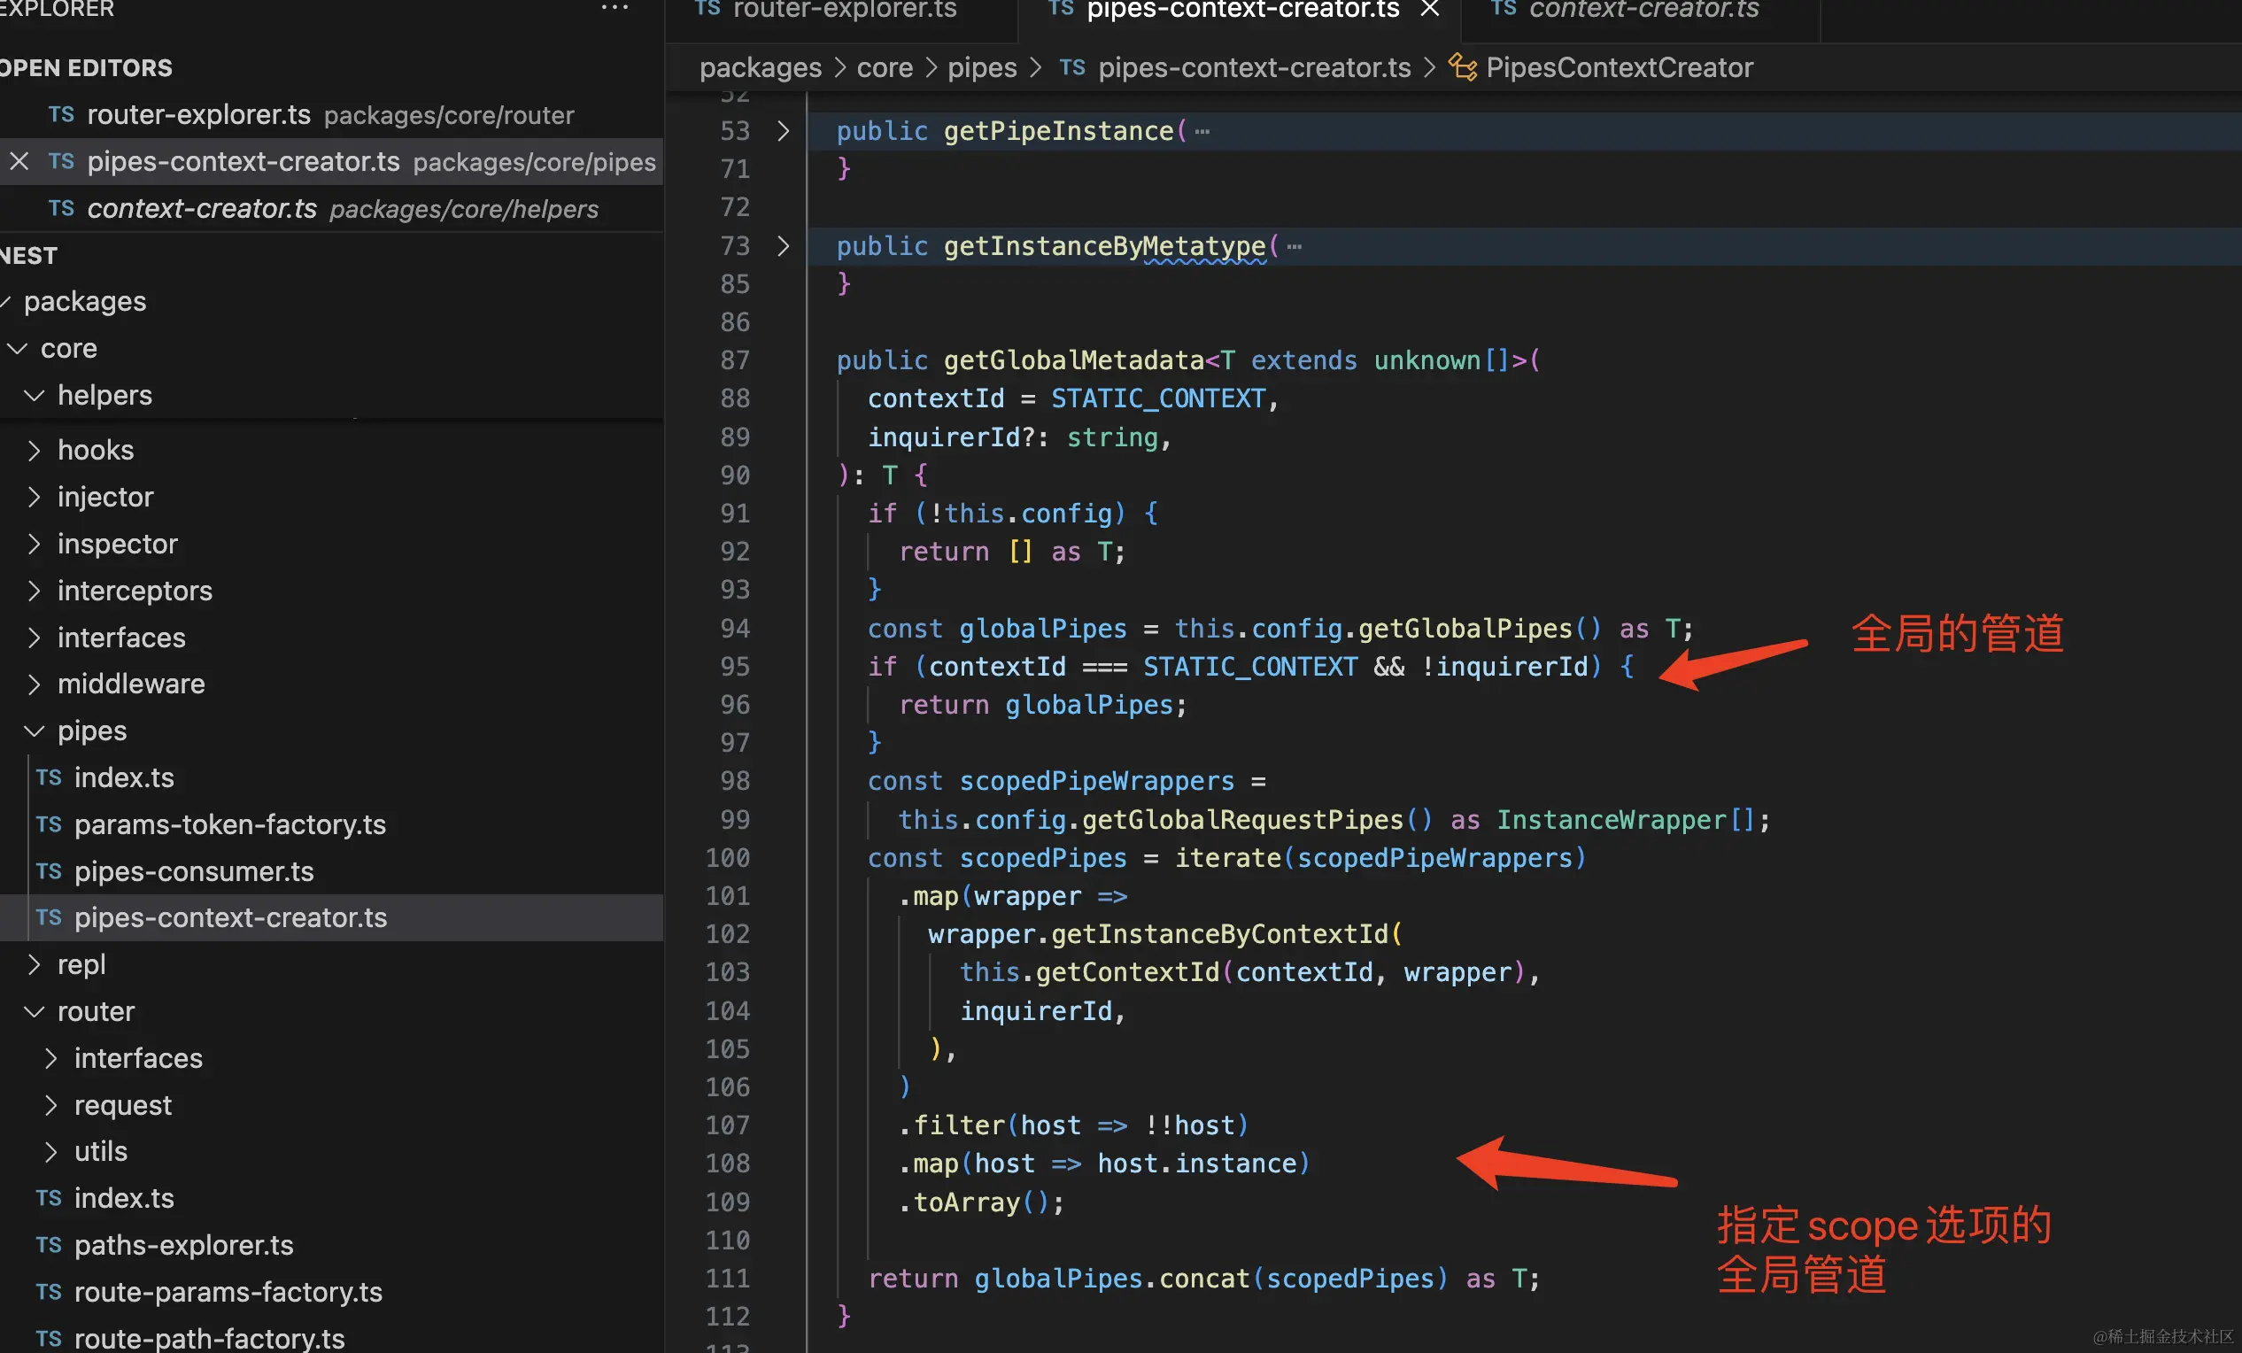Image resolution: width=2242 pixels, height=1353 pixels.
Task: Expand folded ellipsis after getPipeInstance(
Action: pos(1202,132)
